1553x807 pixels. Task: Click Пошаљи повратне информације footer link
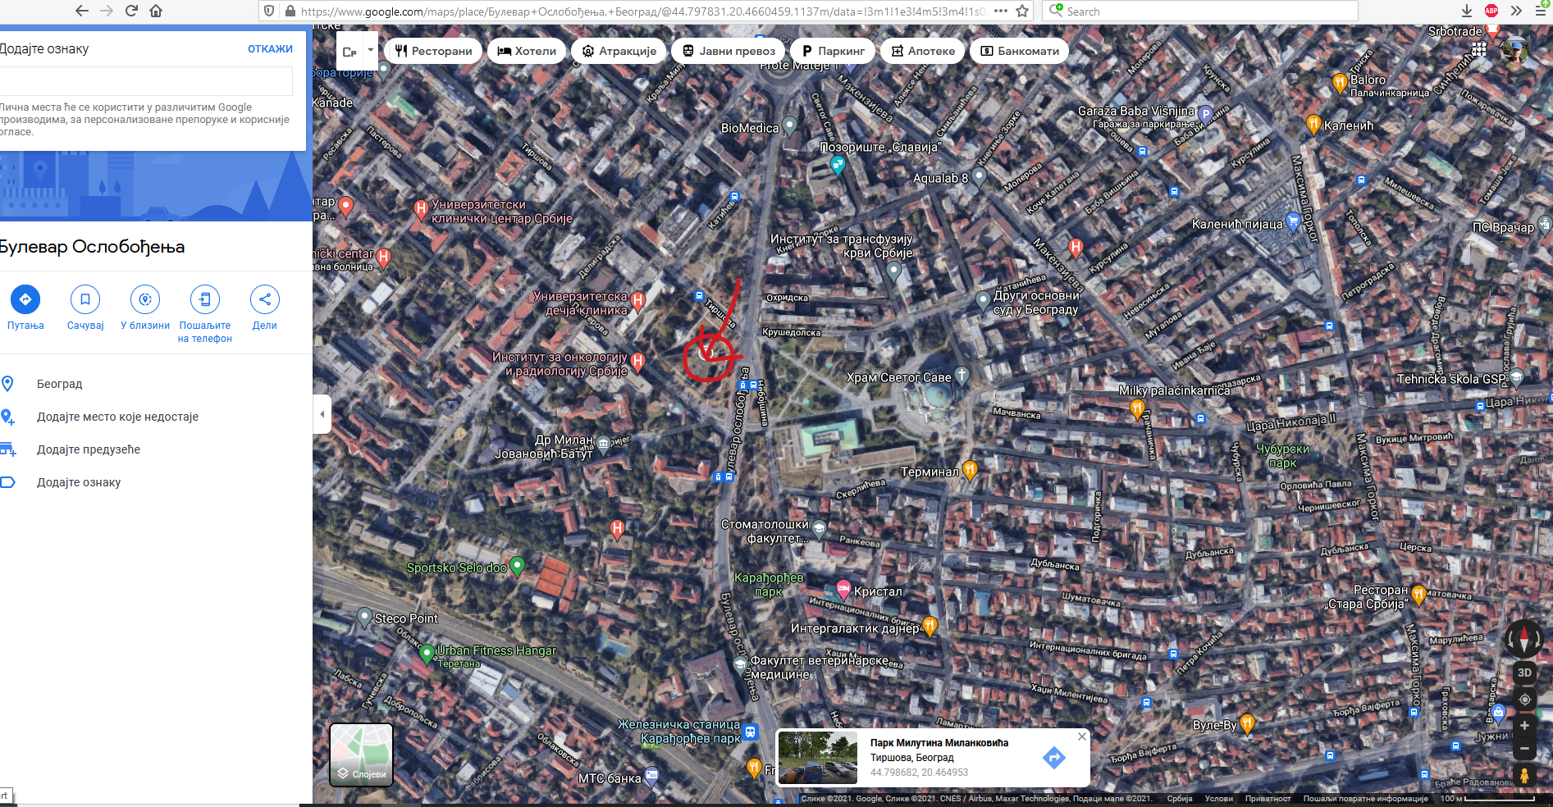[1365, 799]
